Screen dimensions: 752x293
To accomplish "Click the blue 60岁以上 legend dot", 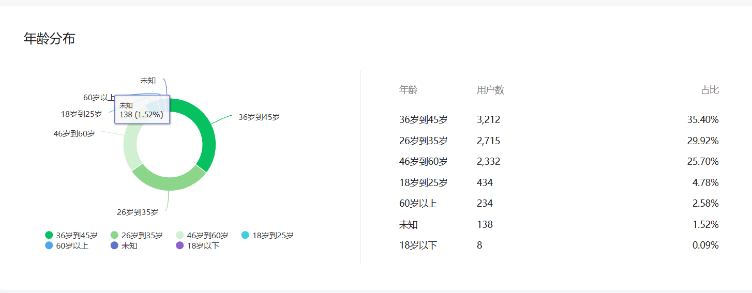I will tap(49, 245).
